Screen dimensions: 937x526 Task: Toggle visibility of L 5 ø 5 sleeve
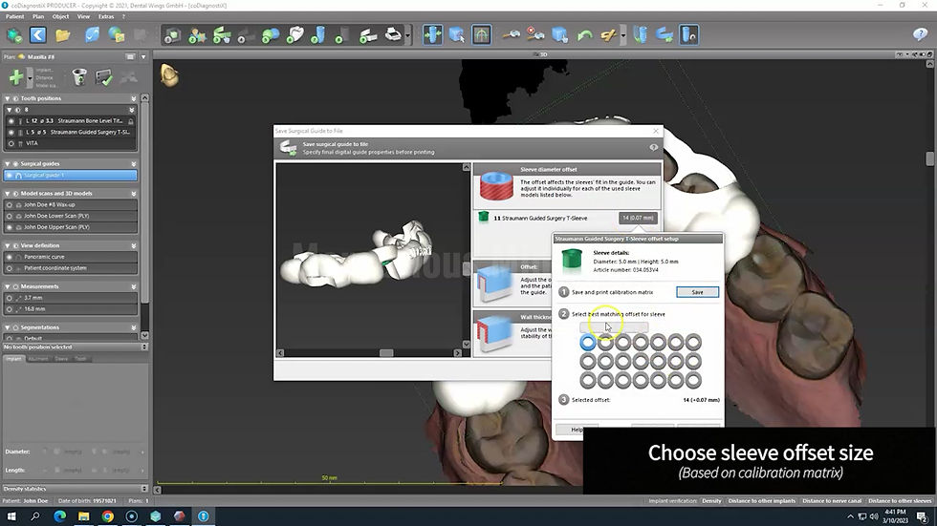pyautogui.click(x=11, y=133)
